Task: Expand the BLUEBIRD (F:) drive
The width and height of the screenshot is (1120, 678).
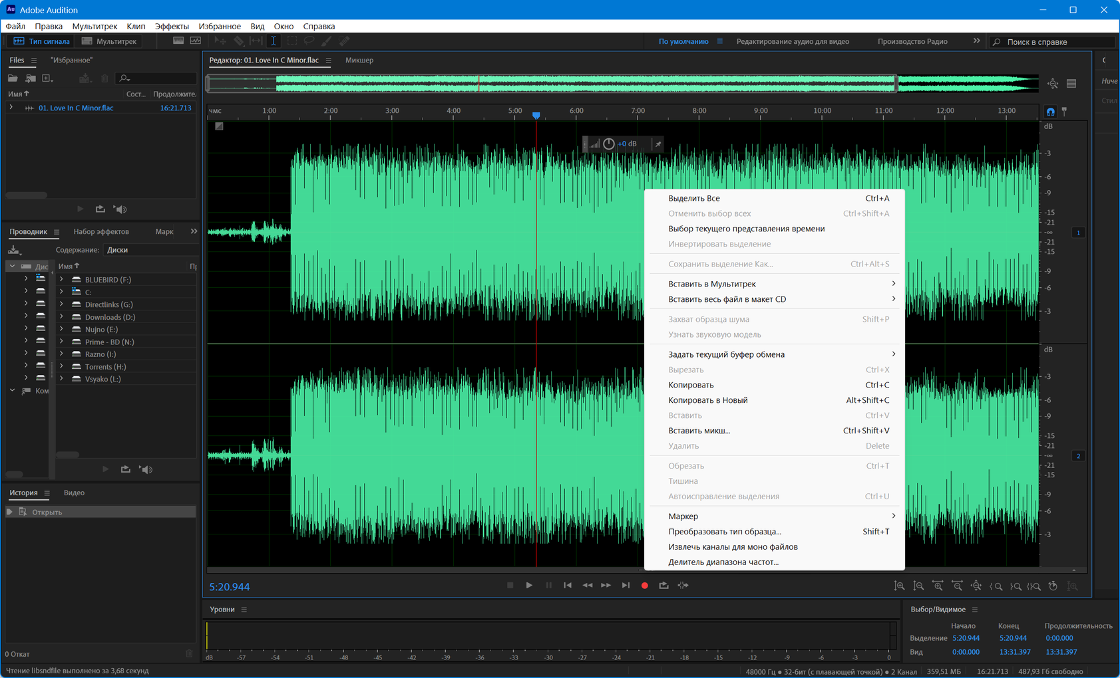Action: pyautogui.click(x=61, y=280)
